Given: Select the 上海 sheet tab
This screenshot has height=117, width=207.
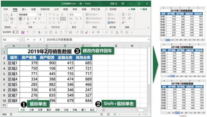Looking at the screenshot, I should 31,110.
